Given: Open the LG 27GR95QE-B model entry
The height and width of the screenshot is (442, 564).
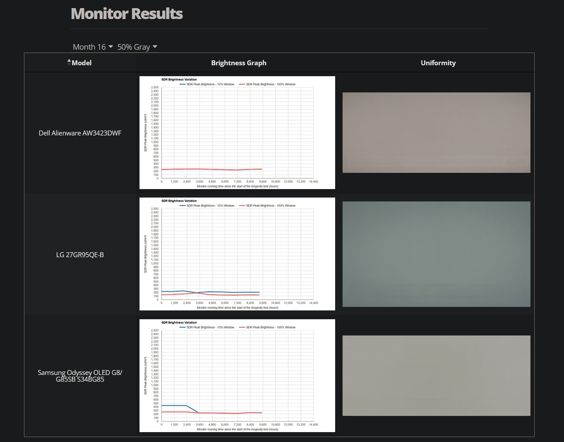Looking at the screenshot, I should point(80,255).
